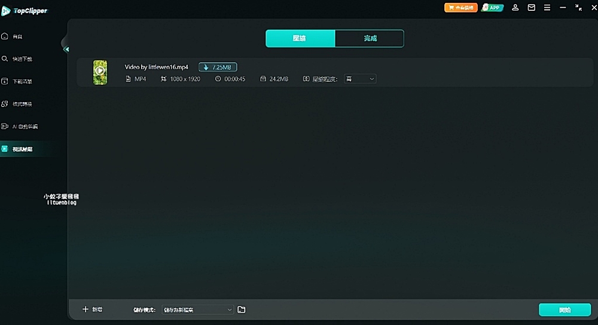The image size is (598, 325).
Task: Click the teal 開始 (start) button
Action: tap(565, 309)
